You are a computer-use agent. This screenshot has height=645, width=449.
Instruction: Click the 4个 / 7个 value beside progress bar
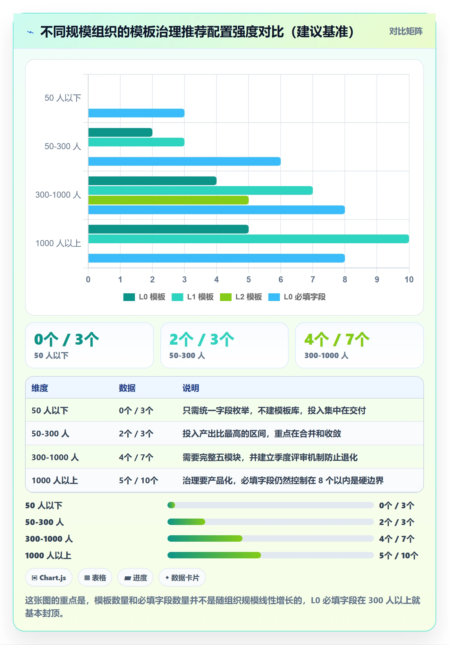[397, 539]
